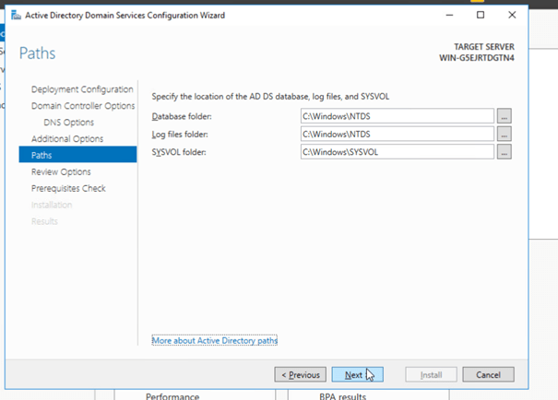Jump to Review Options page
The image size is (558, 400).
point(61,172)
